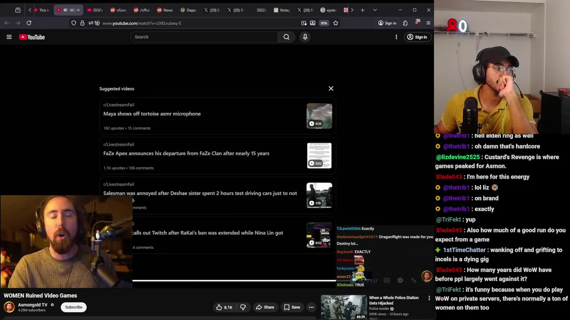Toggle subtitles CC button on player
The image size is (570, 320).
tap(387, 280)
